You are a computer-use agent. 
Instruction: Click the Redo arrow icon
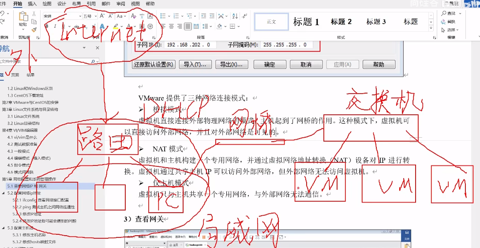coord(2,22)
